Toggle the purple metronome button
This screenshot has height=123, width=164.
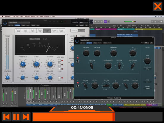[x=108, y=22]
